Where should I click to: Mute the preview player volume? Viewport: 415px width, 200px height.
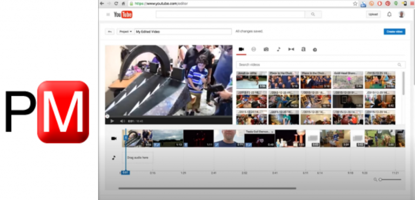(x=123, y=121)
